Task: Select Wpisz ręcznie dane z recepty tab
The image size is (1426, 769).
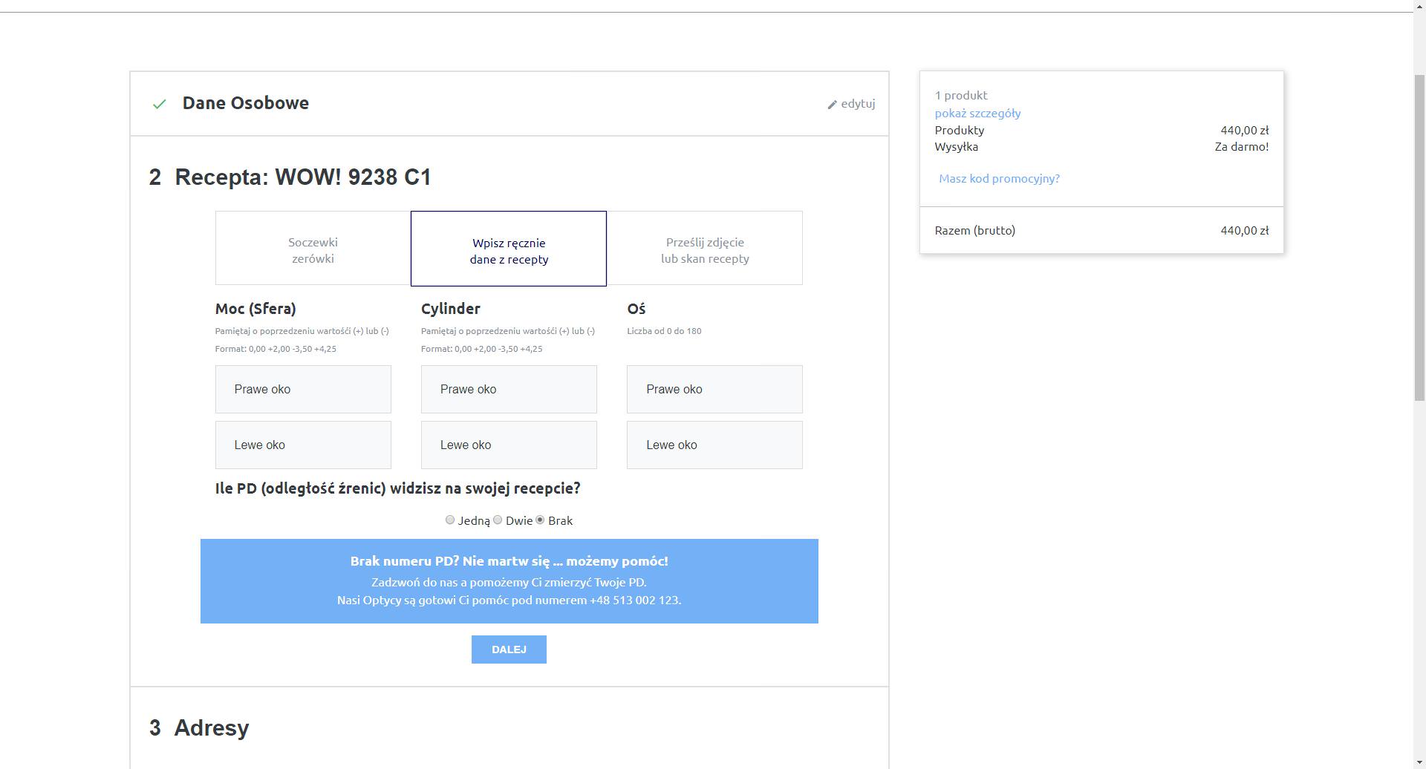Action: click(509, 250)
